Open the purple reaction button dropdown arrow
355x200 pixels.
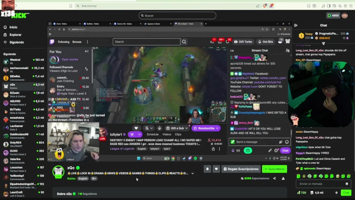[x=140, y=134]
